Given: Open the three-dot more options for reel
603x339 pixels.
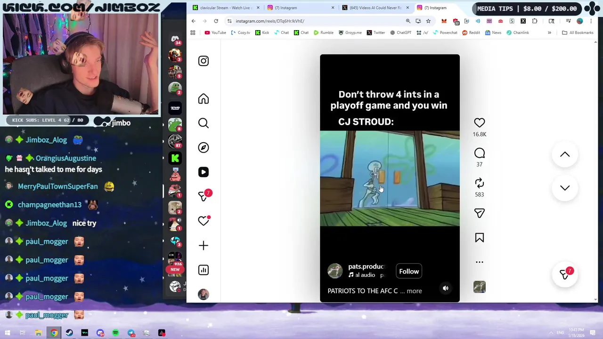Looking at the screenshot, I should 479,262.
